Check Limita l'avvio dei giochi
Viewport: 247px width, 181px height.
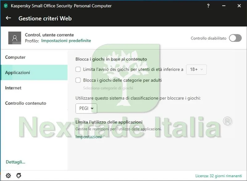coord(78,69)
